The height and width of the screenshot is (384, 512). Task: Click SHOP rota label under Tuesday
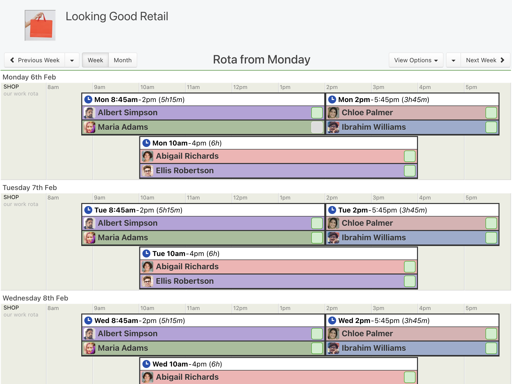pyautogui.click(x=11, y=197)
